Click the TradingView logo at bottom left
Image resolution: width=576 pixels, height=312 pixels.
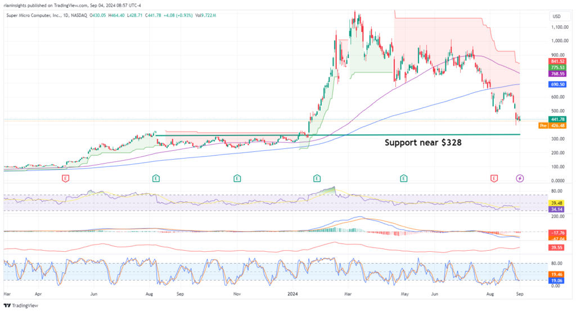21,305
